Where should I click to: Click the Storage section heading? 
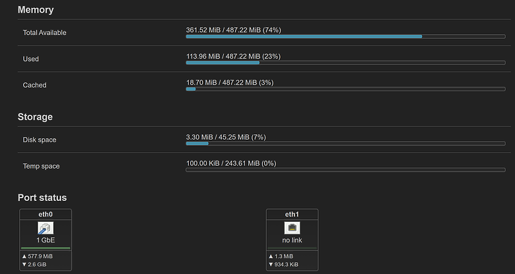[x=35, y=117]
